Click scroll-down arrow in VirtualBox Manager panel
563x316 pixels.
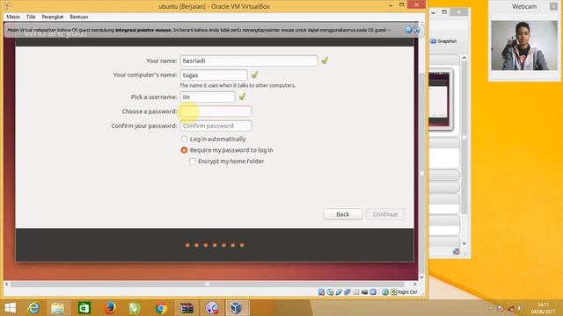464,243
